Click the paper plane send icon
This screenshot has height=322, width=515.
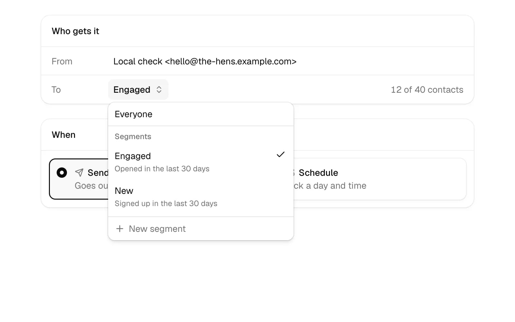(x=79, y=173)
